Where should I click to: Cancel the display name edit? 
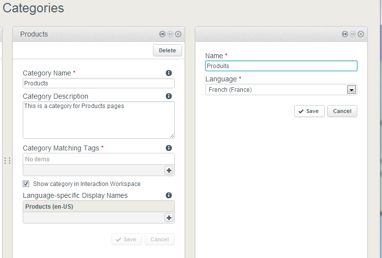point(342,111)
